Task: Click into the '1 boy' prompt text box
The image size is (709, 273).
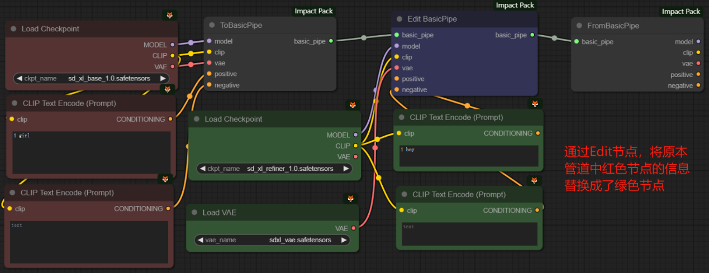Action: click(x=468, y=156)
